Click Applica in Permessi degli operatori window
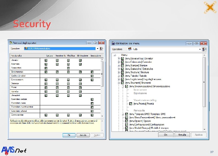The width and height of the screenshot is (218, 156). 97,135
